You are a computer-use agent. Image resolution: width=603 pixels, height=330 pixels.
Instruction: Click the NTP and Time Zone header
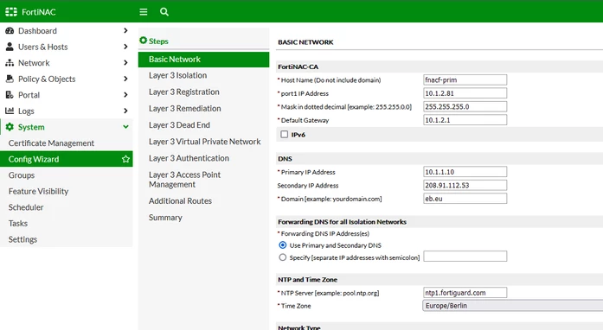pyautogui.click(x=307, y=280)
